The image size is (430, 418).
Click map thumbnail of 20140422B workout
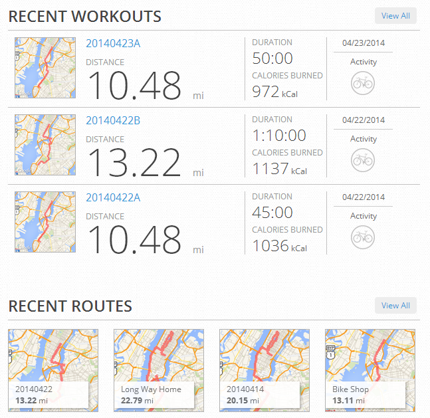click(x=45, y=146)
